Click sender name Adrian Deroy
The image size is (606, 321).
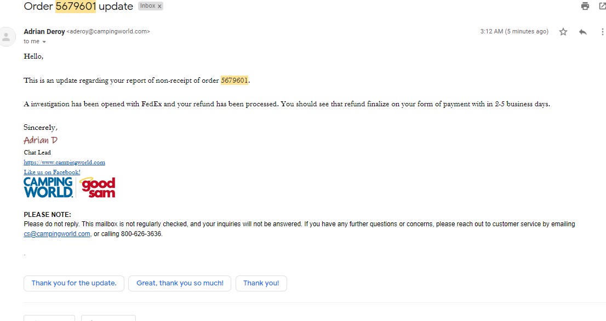[44, 32]
